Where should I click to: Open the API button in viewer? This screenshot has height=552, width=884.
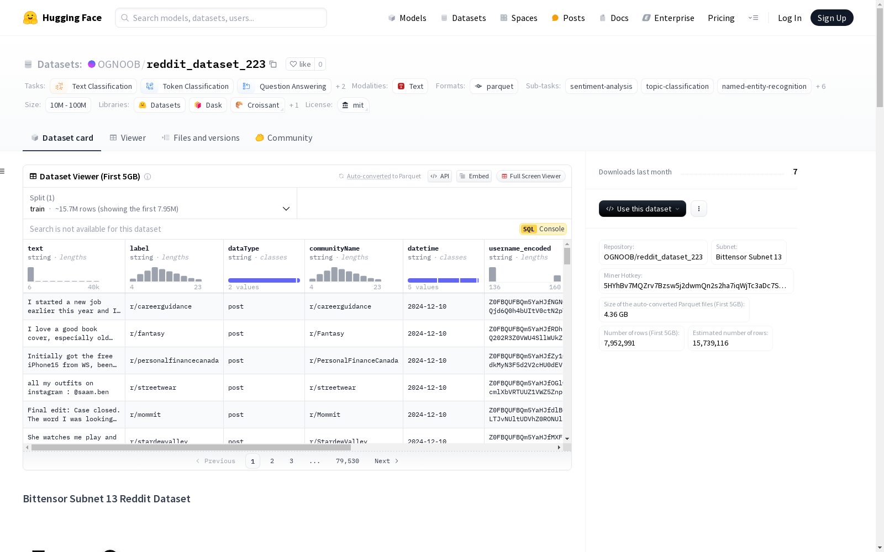[x=440, y=176]
